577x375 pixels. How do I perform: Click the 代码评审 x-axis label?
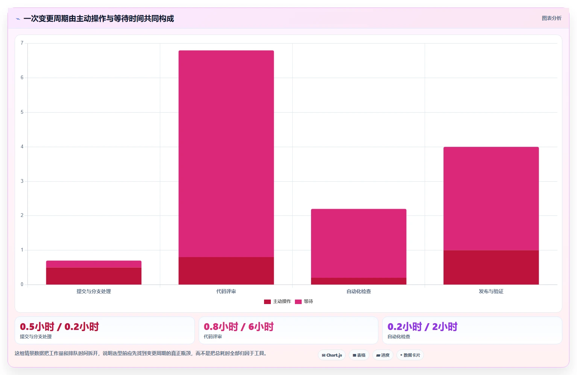[x=226, y=291]
